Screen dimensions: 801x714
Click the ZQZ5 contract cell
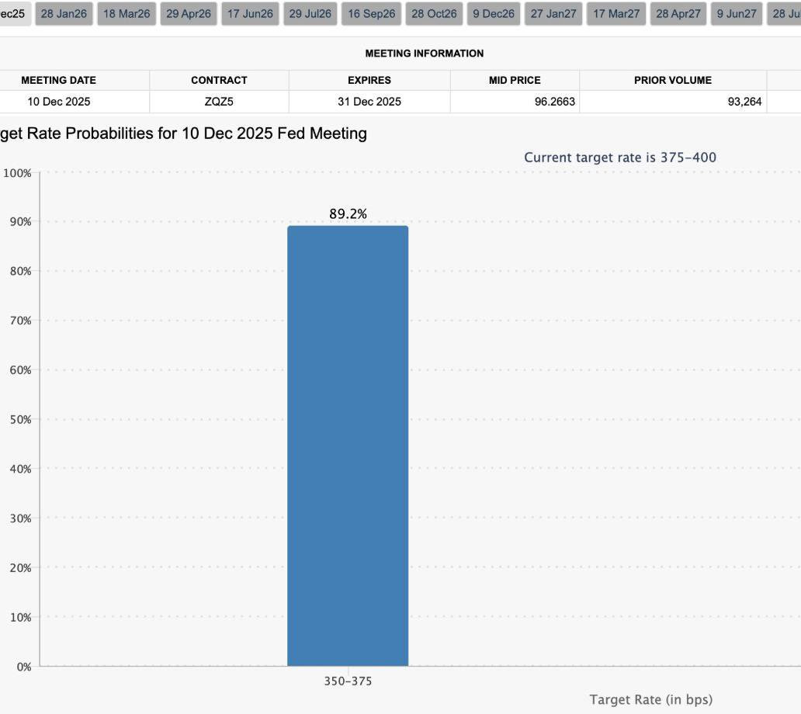[219, 102]
